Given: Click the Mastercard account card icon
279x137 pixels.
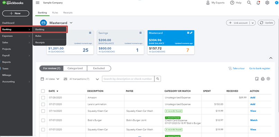Looking at the screenshot, I should click(x=43, y=23).
